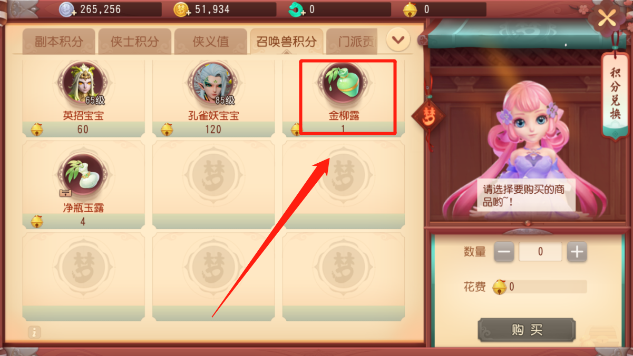Screen dimensions: 633x356
Task: Select the 召唤兽积分 tab
Action: pyautogui.click(x=287, y=42)
